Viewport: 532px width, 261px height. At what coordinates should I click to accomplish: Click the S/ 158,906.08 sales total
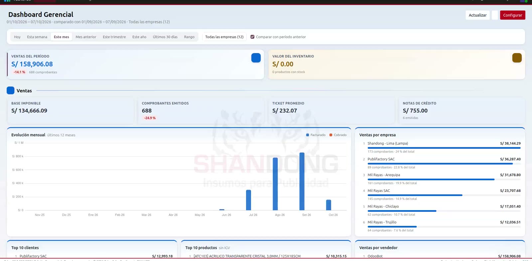[32, 64]
